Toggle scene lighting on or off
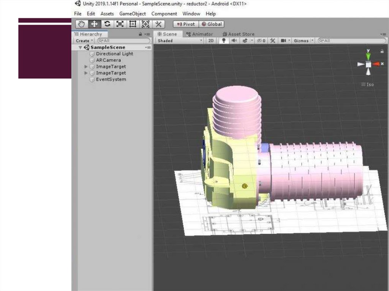 pyautogui.click(x=224, y=41)
